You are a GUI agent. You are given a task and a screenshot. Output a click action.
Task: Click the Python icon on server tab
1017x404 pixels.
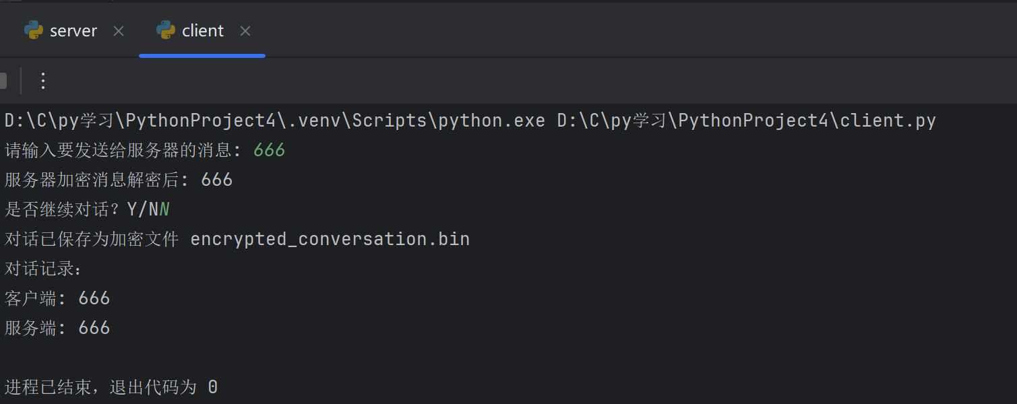click(34, 30)
